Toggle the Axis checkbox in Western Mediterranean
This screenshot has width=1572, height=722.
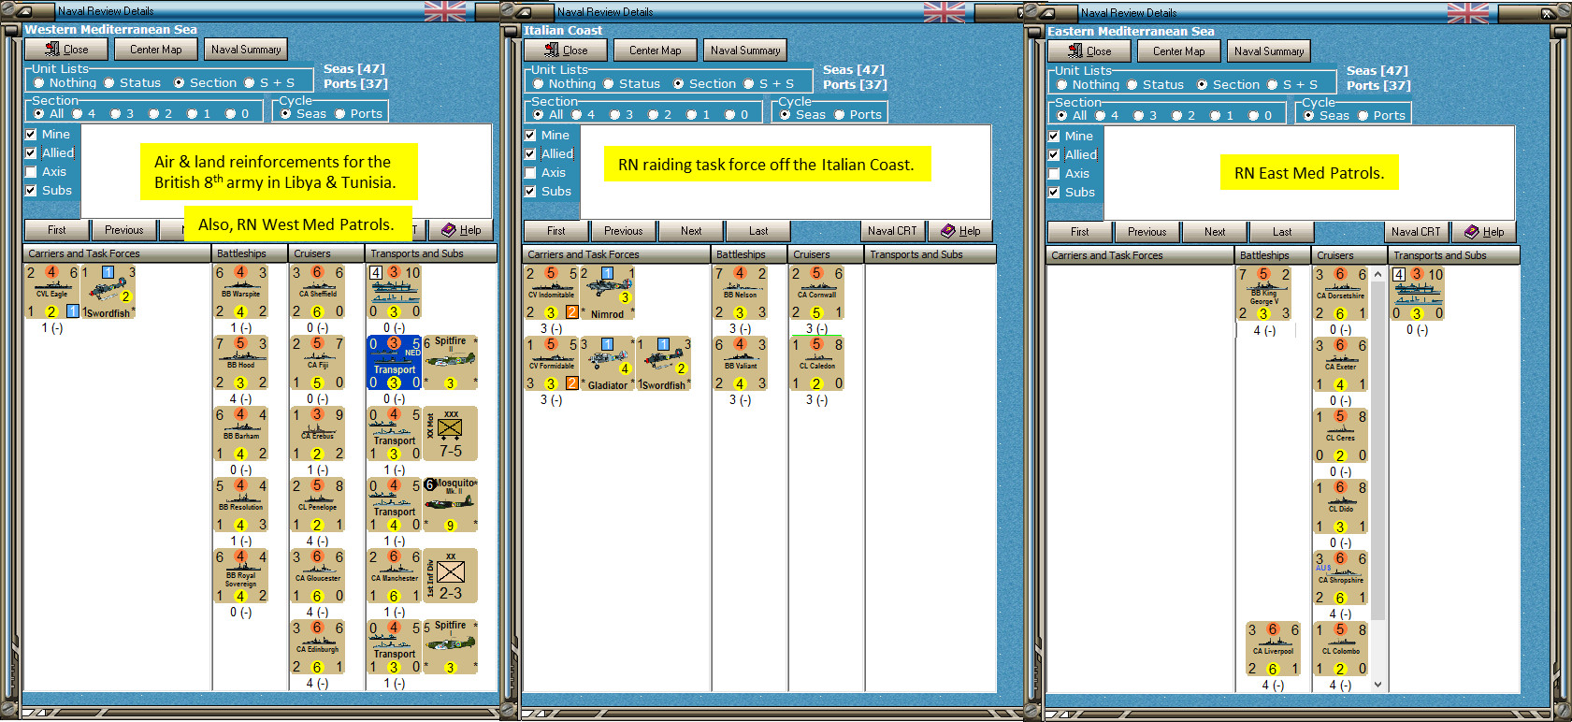tap(31, 171)
